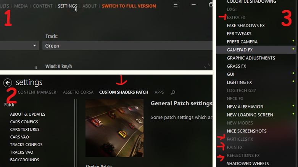
Task: Open CARS CONFIGS in Patch list
Action: [x=24, y=122]
